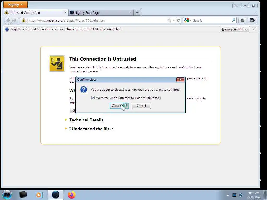Viewport: 267px width, 200px height.
Task: Click the blue info icon in notification bar
Action: [7, 29]
